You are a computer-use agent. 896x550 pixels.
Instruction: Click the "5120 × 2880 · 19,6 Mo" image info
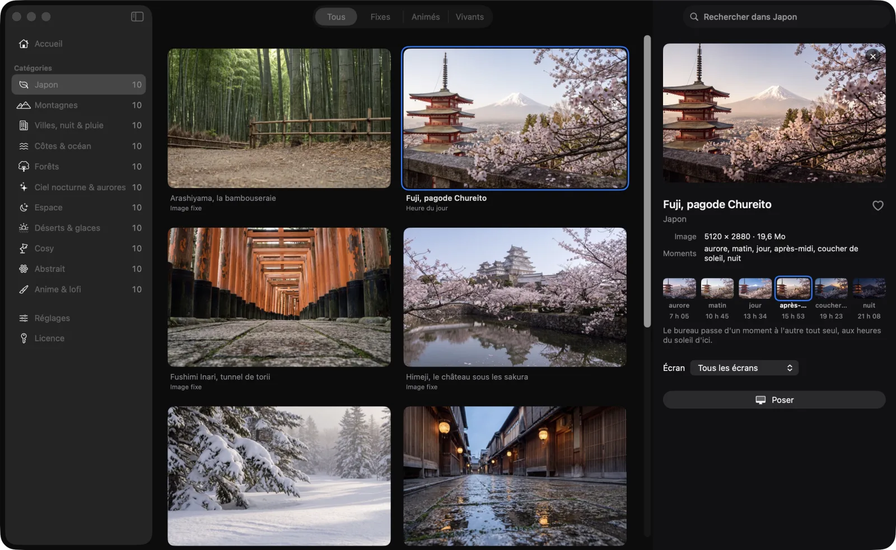coord(745,237)
